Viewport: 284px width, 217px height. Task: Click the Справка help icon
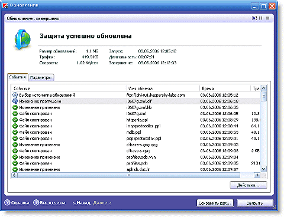pyautogui.click(x=7, y=203)
